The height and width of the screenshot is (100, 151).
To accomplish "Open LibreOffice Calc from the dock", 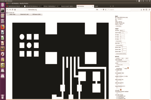I will tap(3, 38).
